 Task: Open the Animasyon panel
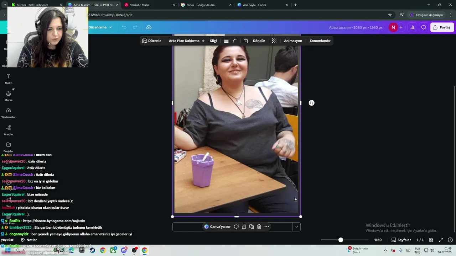pos(293,41)
